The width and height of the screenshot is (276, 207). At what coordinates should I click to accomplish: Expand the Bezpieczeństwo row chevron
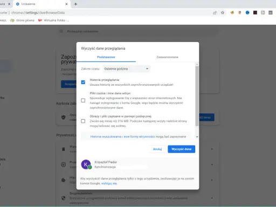click(x=212, y=198)
